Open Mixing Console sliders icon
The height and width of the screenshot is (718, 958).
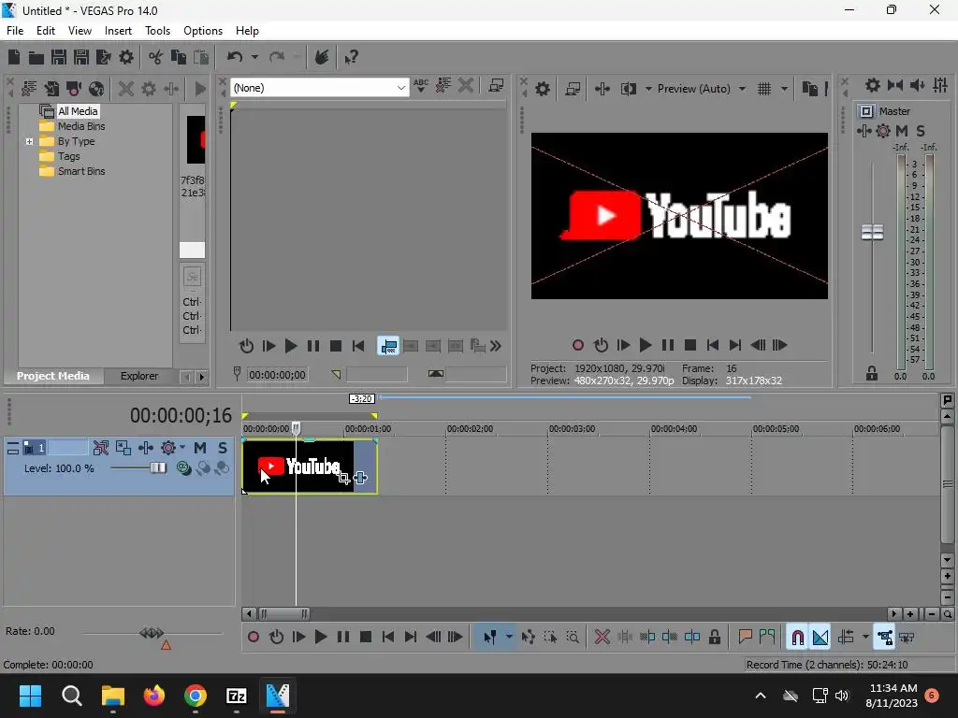click(x=940, y=85)
